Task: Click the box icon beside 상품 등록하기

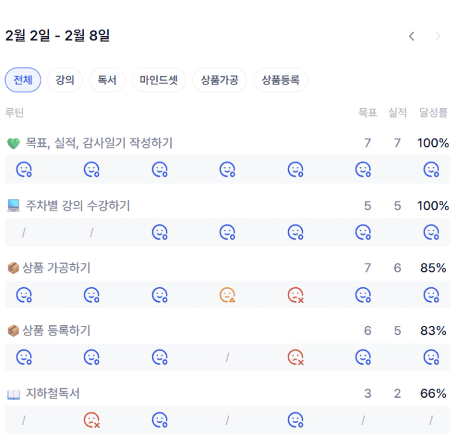Action: [13, 331]
